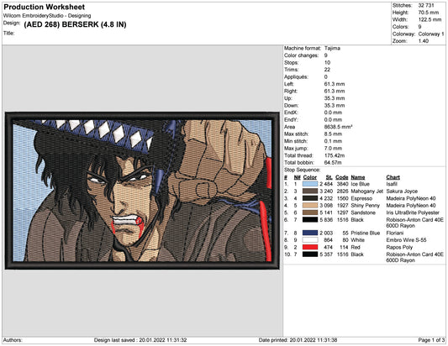Viewport: 448px width, 346px height.
Task: Click the Name column header
Action: click(358, 177)
